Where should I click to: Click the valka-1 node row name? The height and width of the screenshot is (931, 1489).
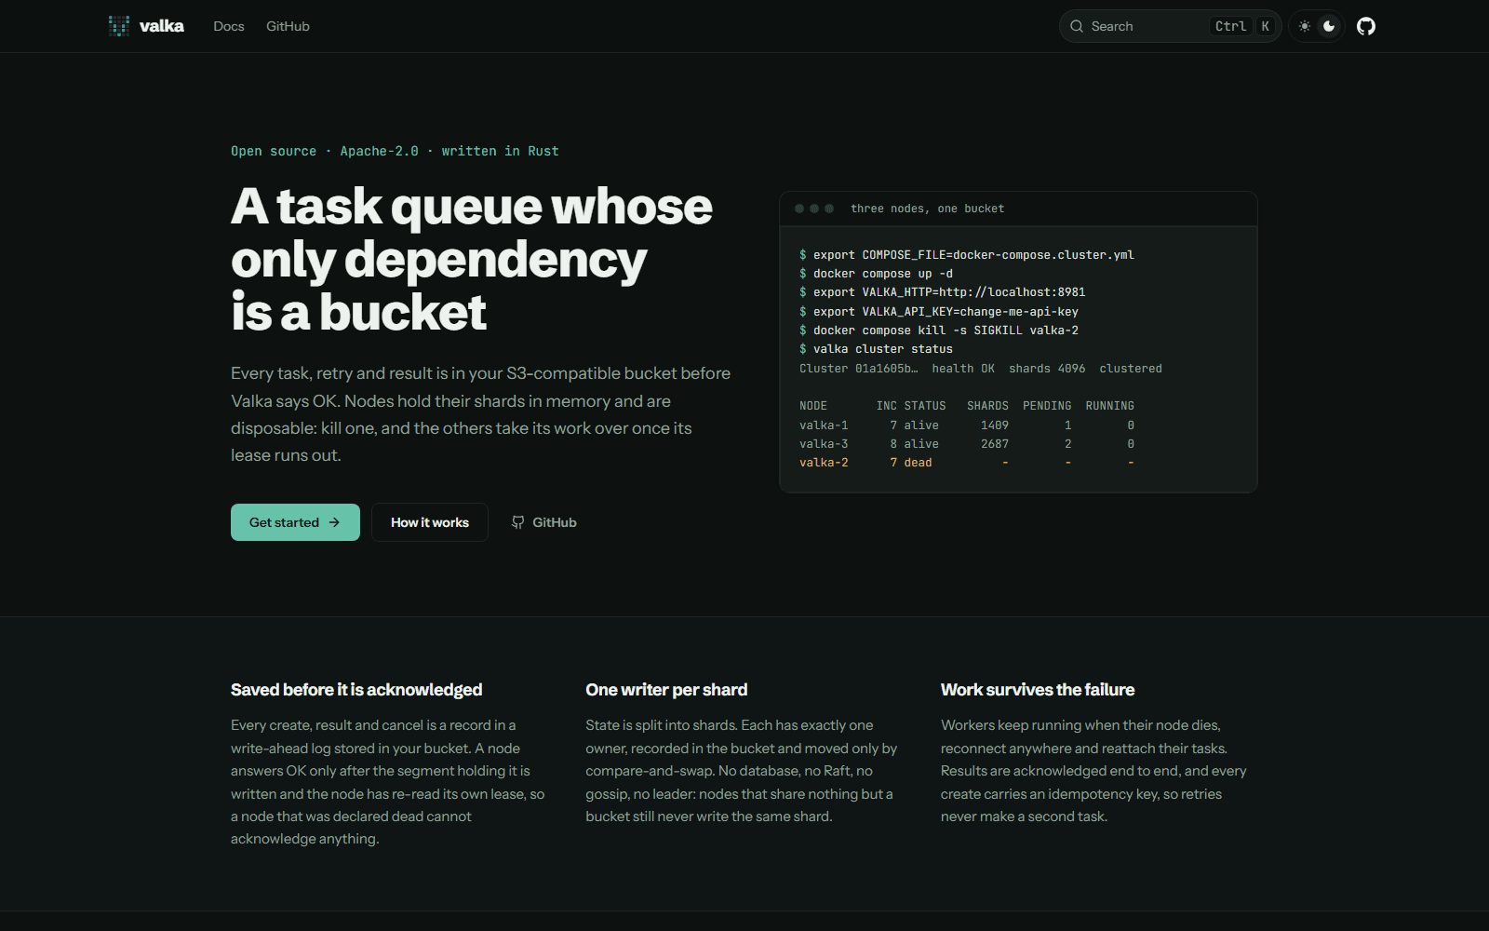824,425
